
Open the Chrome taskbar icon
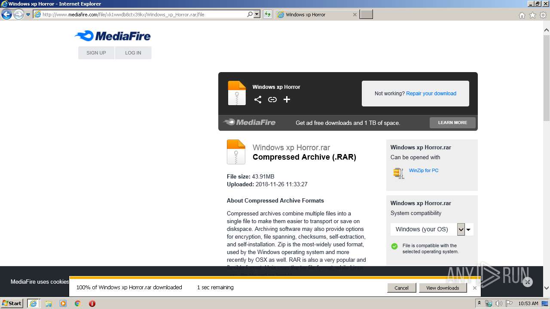tap(78, 303)
